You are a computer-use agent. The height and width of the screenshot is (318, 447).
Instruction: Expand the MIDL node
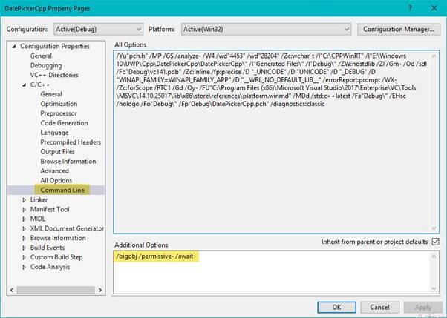coord(25,219)
